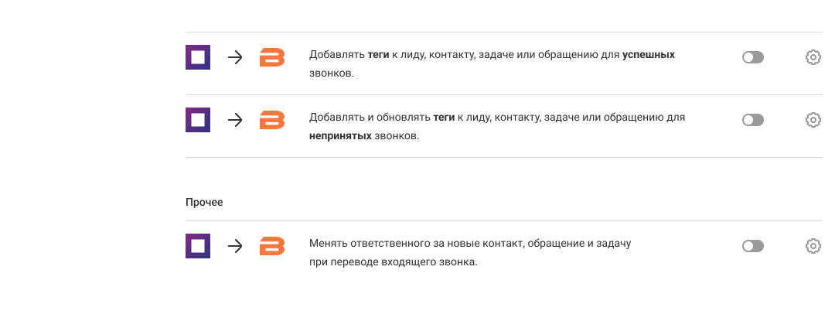835x328 pixels.
Task: Enable tags for successful calls toggle
Action: click(752, 57)
